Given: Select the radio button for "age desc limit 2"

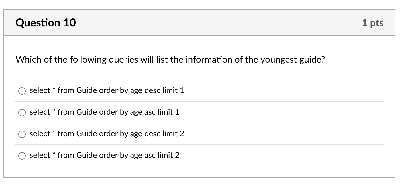Looking at the screenshot, I should (22, 134).
